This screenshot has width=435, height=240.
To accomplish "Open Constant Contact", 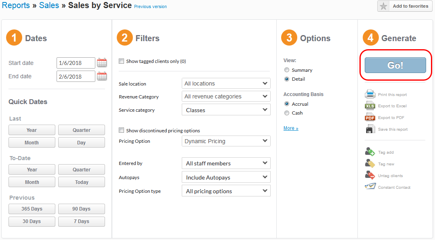I will point(370,187).
